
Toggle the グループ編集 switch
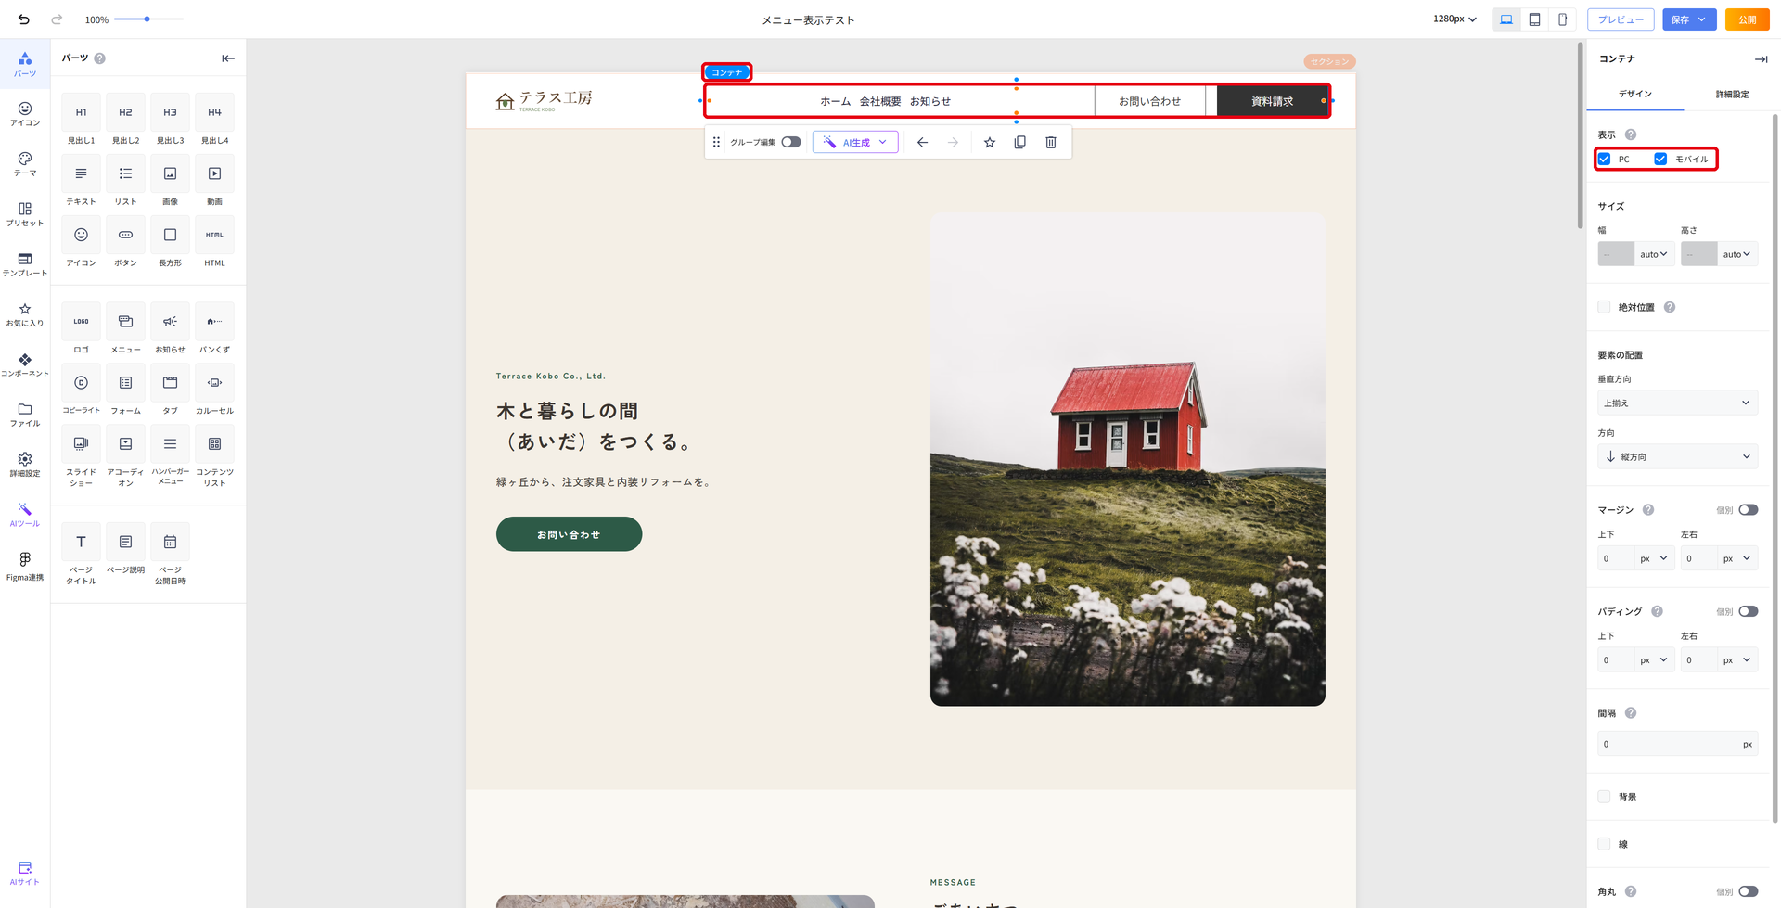click(791, 142)
